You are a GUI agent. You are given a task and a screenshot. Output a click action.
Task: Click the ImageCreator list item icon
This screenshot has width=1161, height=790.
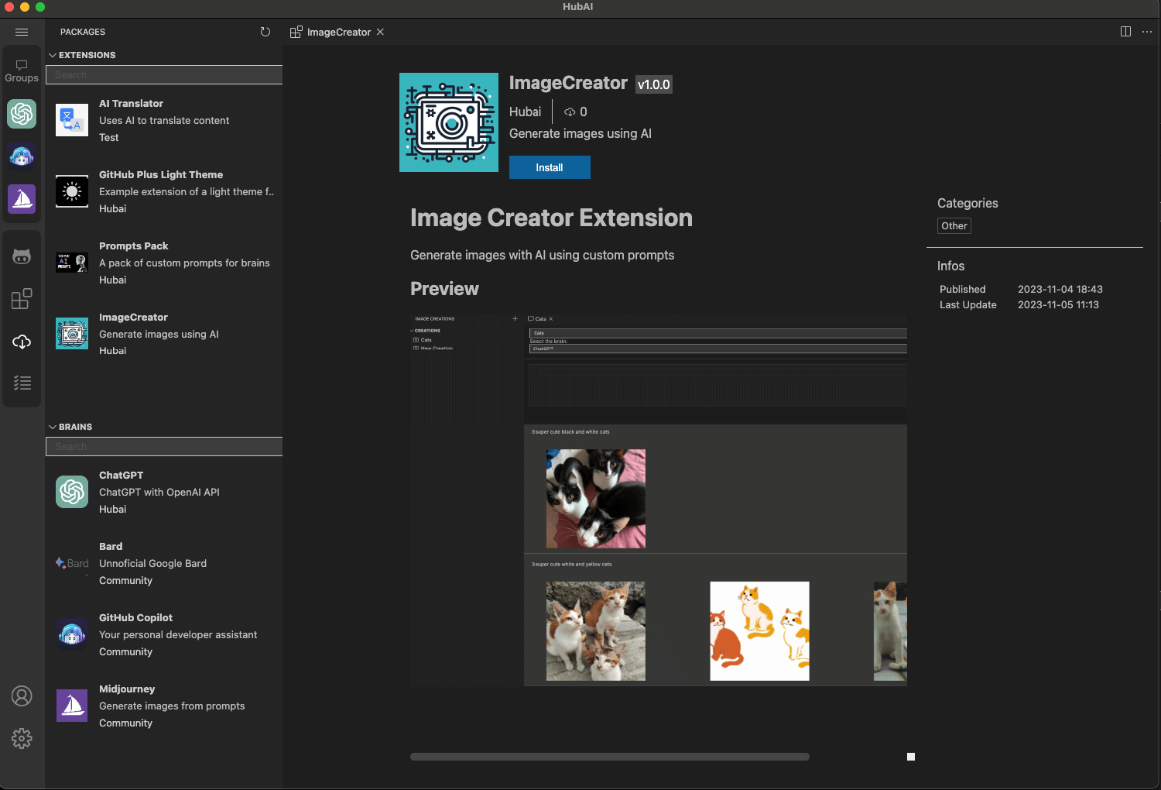click(72, 334)
